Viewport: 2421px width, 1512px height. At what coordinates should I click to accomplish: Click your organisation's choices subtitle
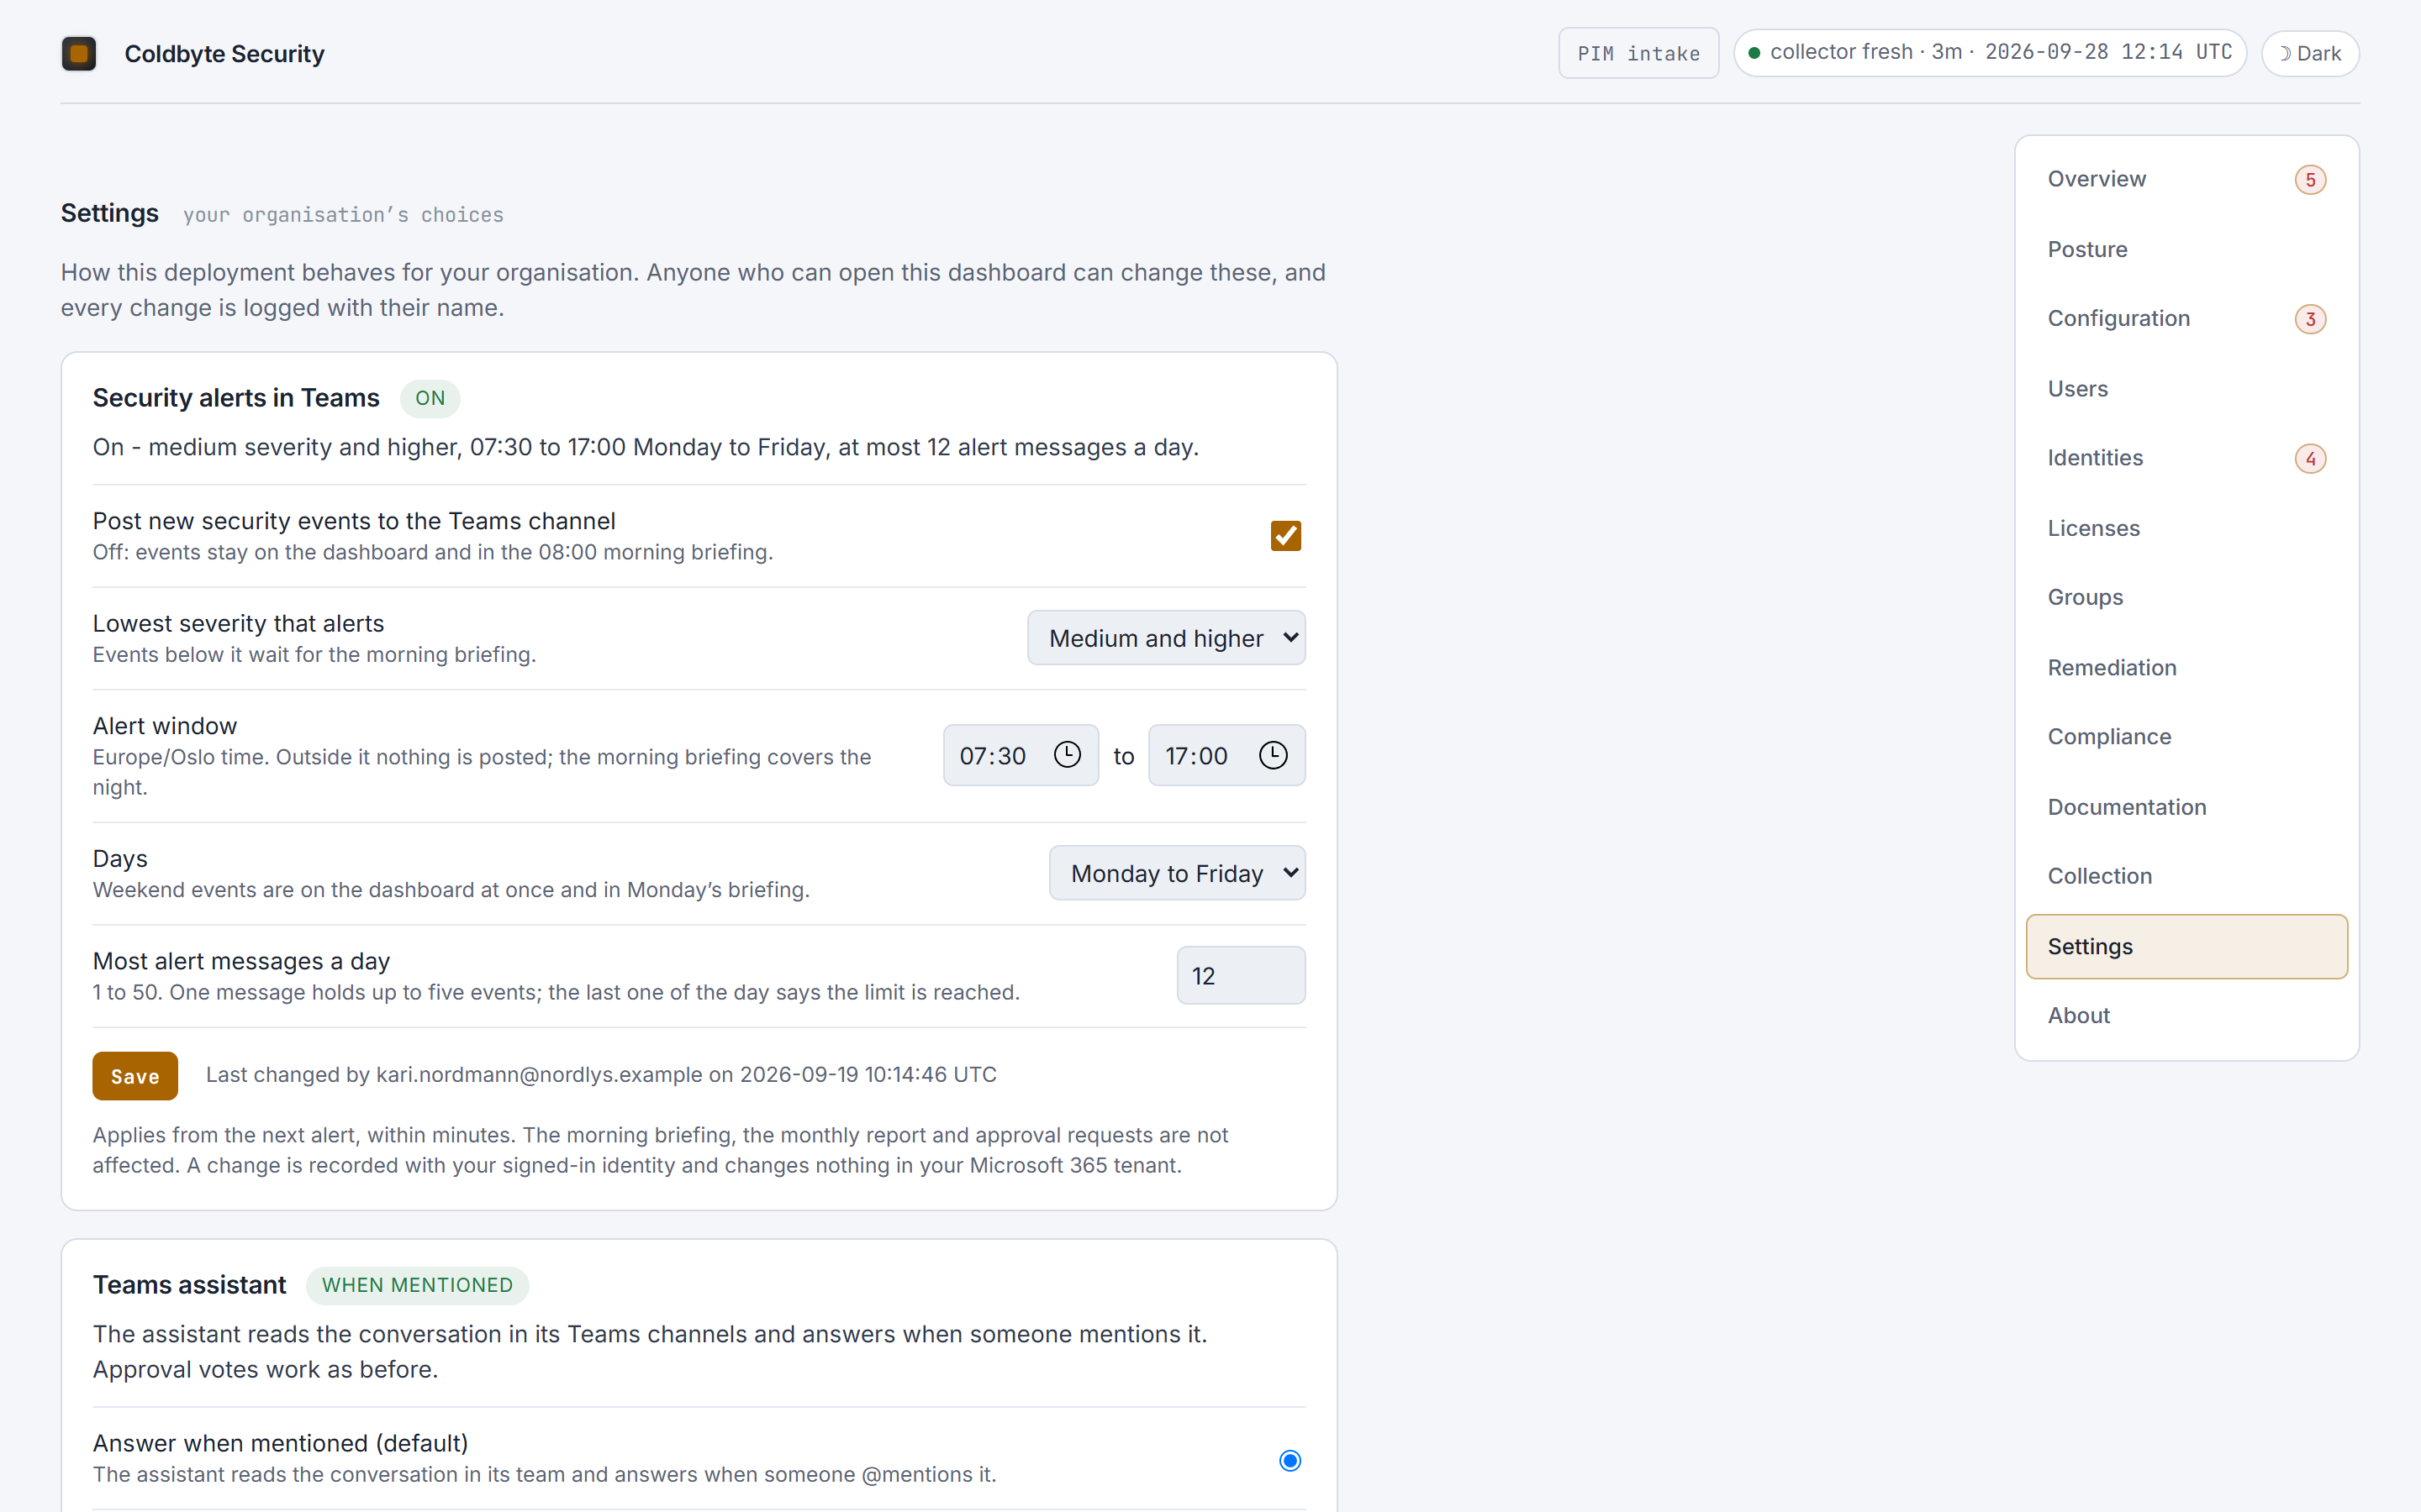[x=343, y=215]
